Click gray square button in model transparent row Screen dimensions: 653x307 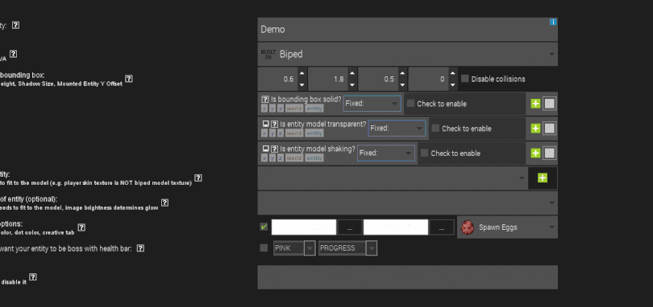tap(549, 129)
